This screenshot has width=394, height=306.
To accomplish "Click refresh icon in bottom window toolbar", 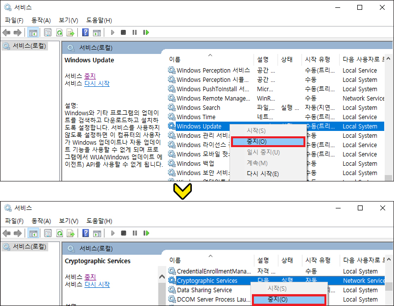I will 60,233.
